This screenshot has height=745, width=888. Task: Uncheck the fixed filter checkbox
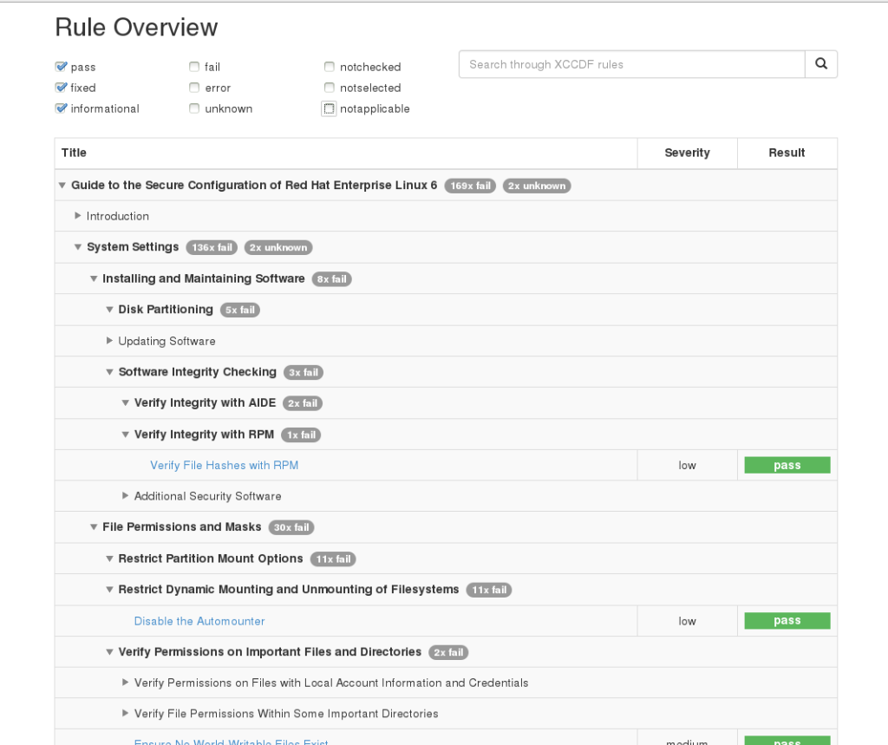[x=62, y=88]
